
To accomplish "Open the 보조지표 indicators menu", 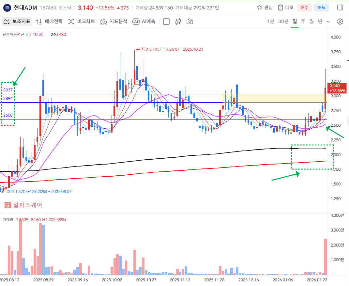I will coord(17,22).
